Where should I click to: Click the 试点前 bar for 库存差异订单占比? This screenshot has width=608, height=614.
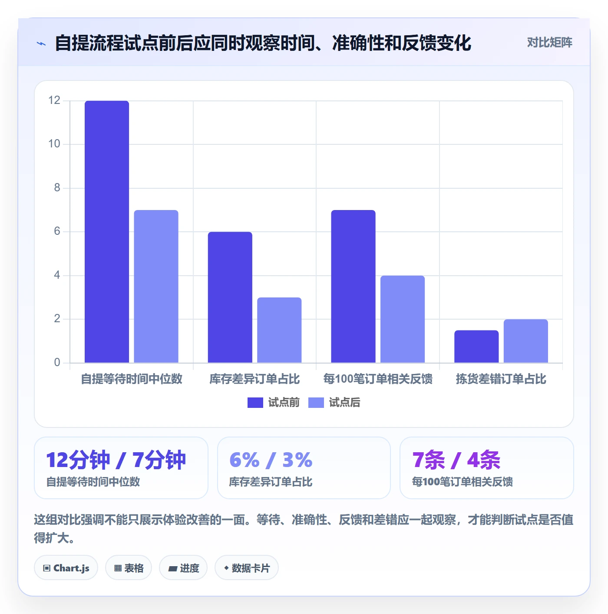(230, 297)
